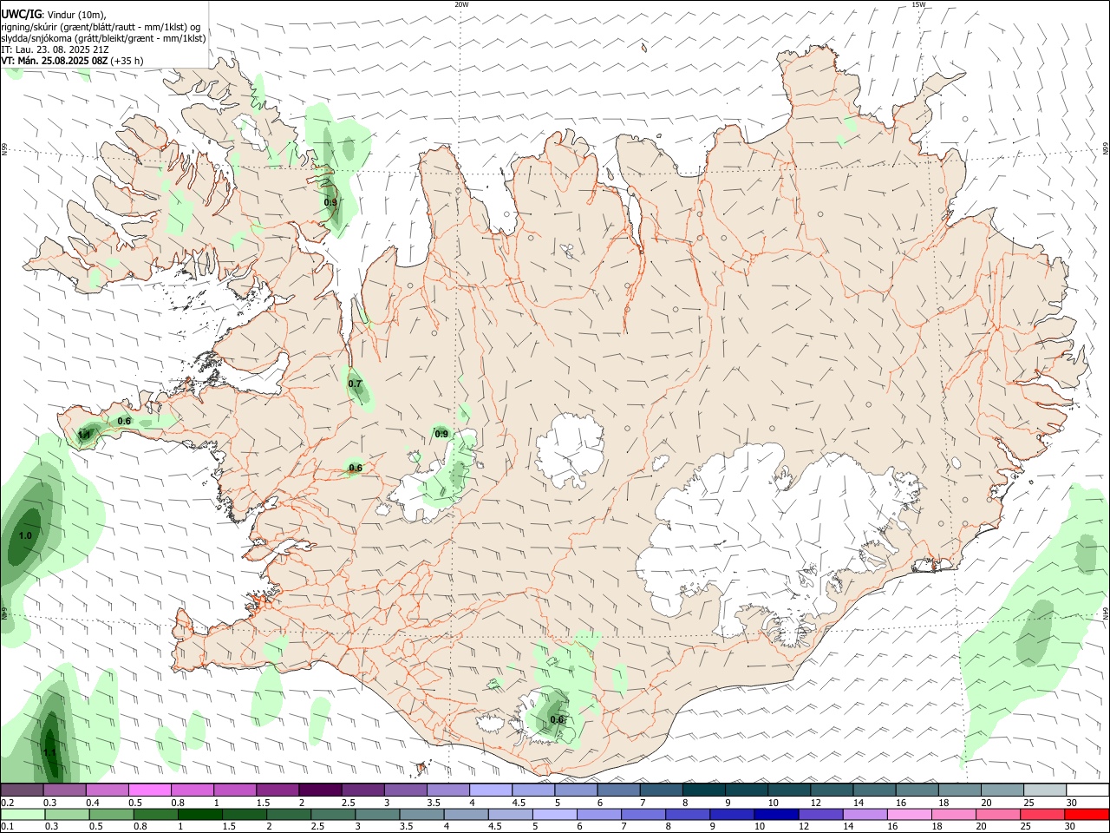Click the 'rigning/skúrir' legend description line
The height and width of the screenshot is (833, 1110).
coord(101,27)
